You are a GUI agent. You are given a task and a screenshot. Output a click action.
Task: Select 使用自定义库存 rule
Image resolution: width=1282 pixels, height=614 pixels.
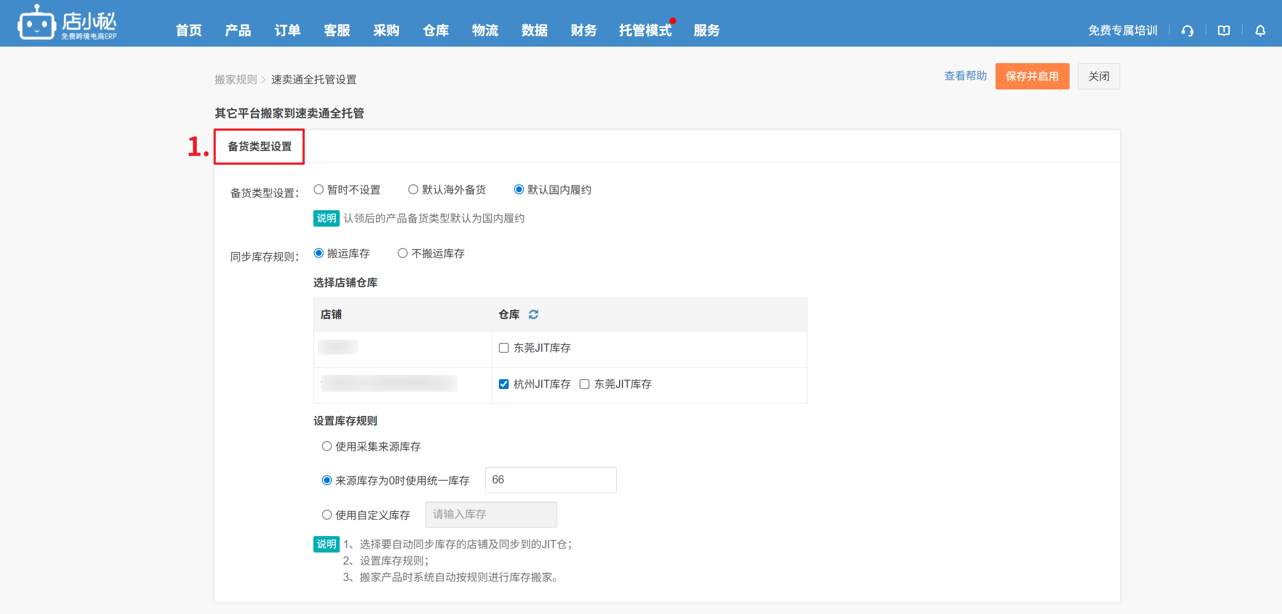327,515
